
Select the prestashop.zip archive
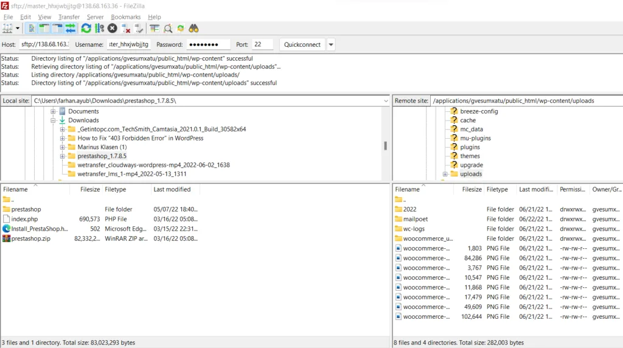(x=100, y=238)
